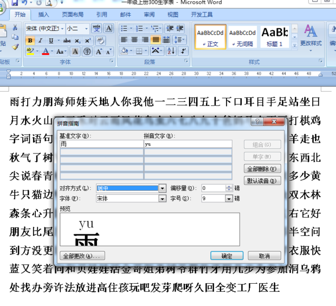
Task: Click the Numbering list icon
Action: point(139,28)
